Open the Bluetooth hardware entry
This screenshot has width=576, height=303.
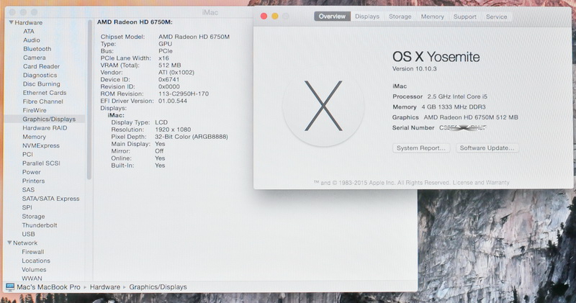point(37,49)
